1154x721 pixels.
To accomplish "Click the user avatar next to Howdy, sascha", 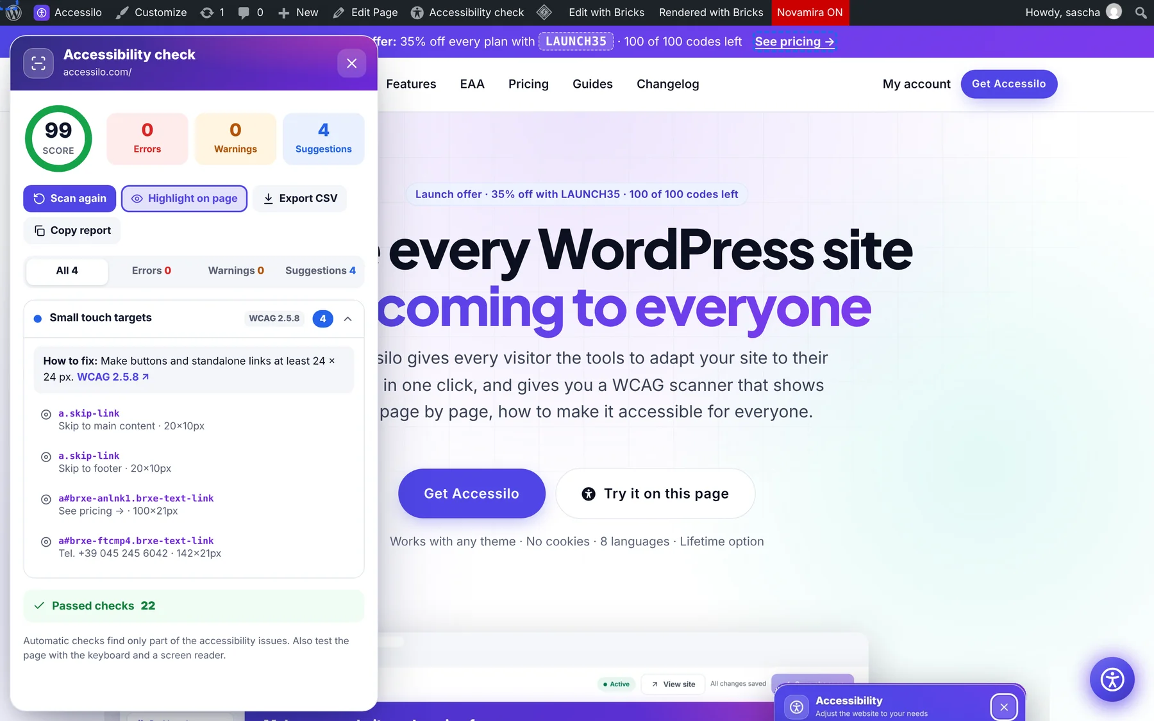I will (1114, 12).
